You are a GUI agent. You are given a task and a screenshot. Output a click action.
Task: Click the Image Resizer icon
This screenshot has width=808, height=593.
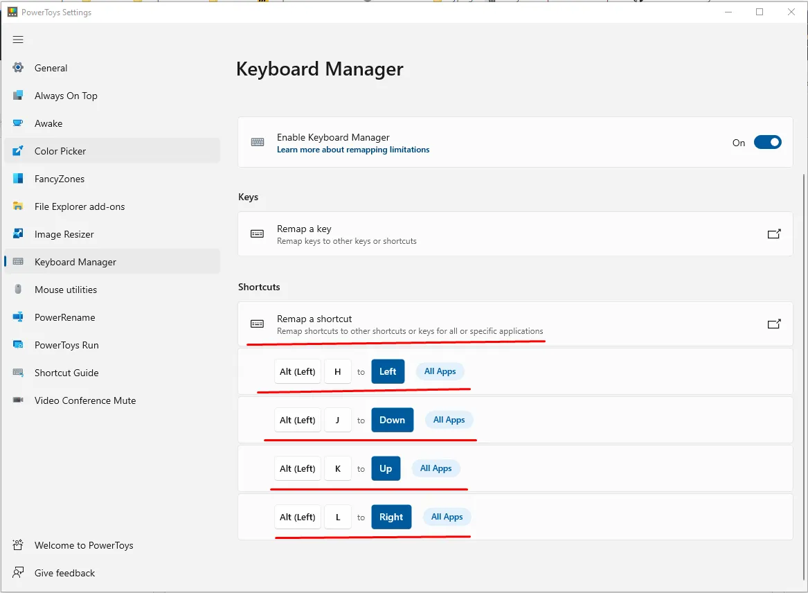pos(19,234)
